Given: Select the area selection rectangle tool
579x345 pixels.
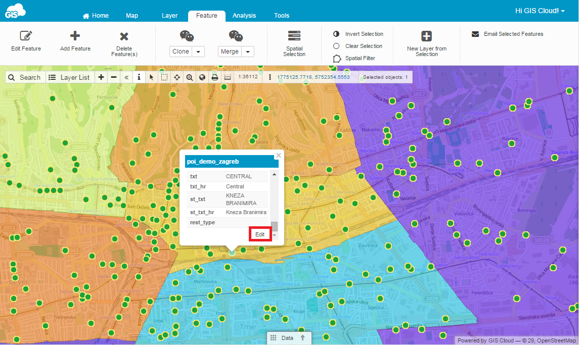Looking at the screenshot, I should pyautogui.click(x=164, y=77).
